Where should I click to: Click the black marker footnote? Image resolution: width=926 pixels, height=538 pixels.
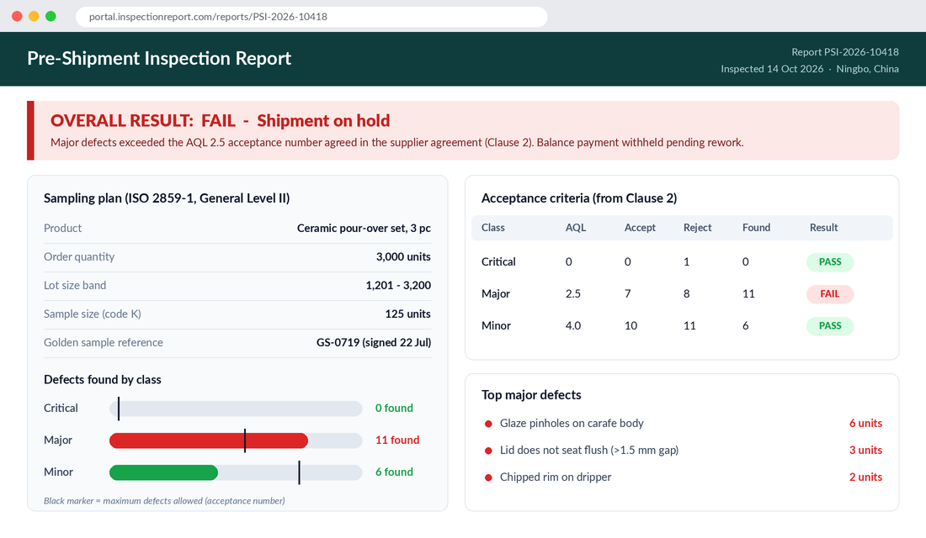point(164,501)
